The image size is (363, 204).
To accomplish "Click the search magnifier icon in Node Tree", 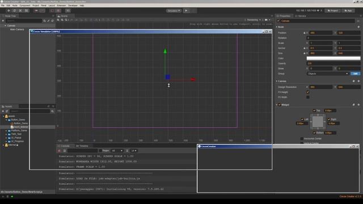I will point(44,20).
